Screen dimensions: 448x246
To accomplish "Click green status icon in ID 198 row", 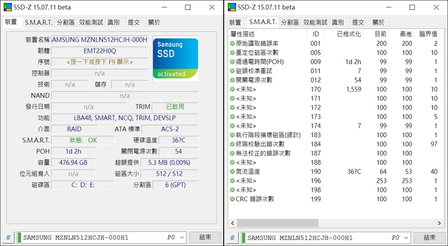I will (232, 190).
